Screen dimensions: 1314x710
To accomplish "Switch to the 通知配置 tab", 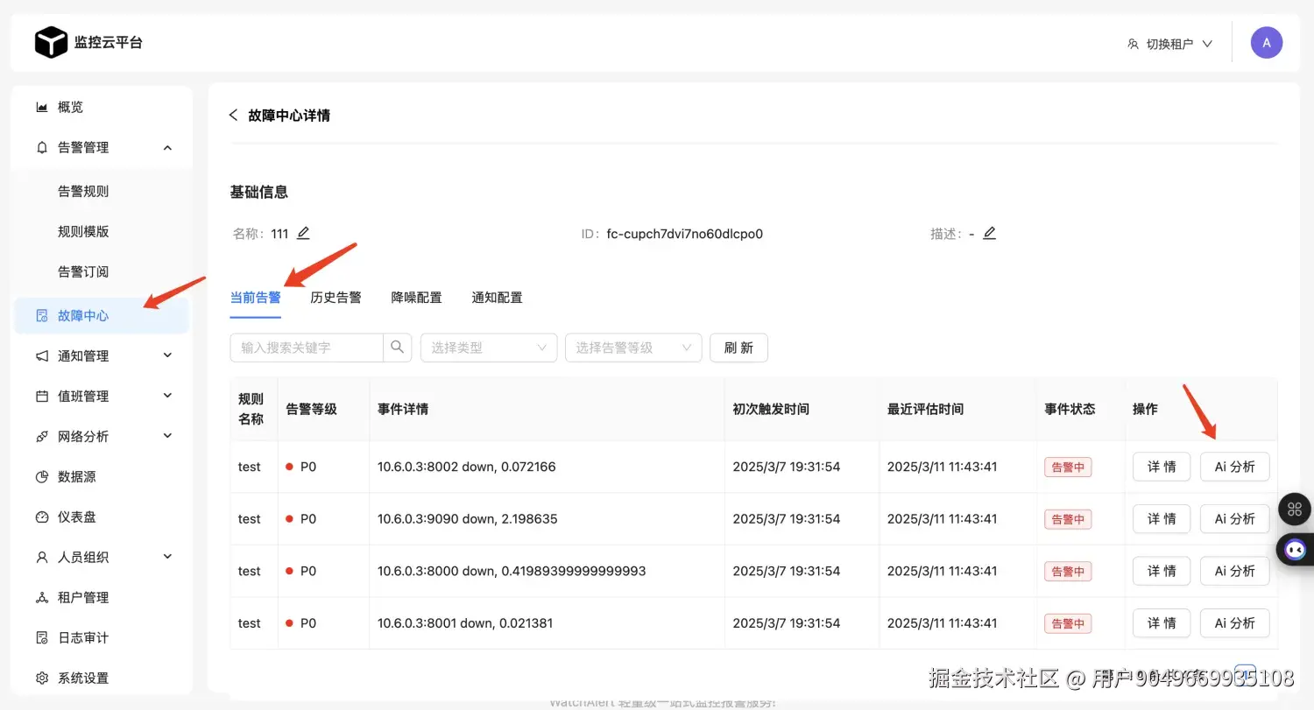I will [x=498, y=298].
